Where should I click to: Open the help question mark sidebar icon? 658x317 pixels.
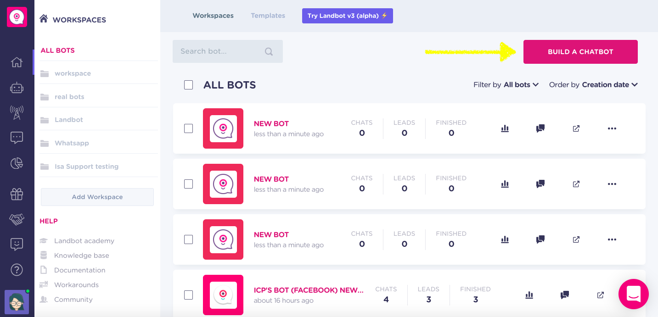[x=17, y=270]
